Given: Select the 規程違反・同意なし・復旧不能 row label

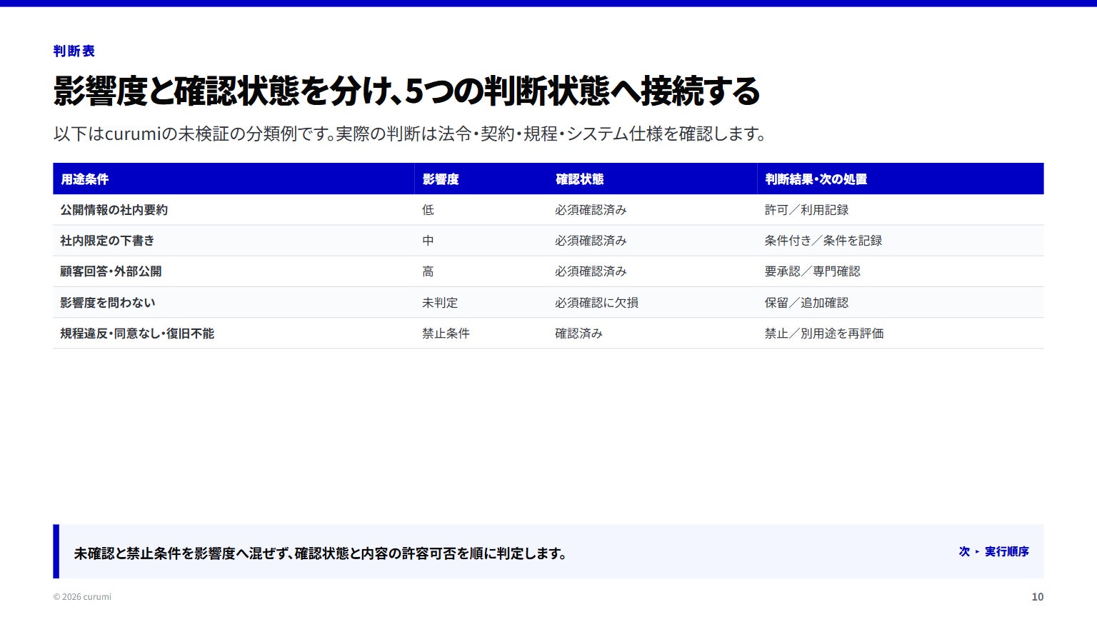Looking at the screenshot, I should [x=137, y=333].
